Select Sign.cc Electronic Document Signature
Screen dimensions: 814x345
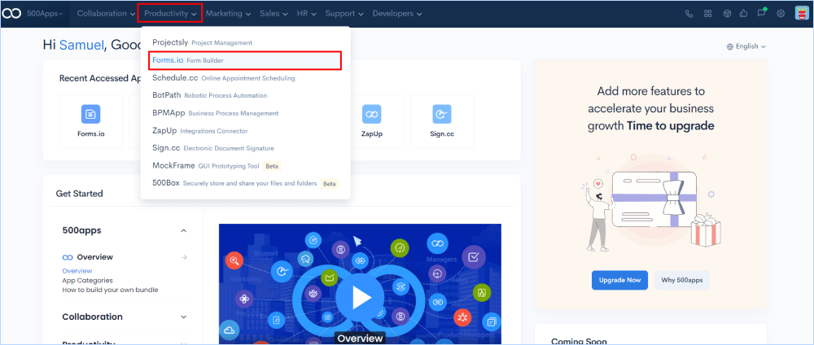(x=245, y=148)
